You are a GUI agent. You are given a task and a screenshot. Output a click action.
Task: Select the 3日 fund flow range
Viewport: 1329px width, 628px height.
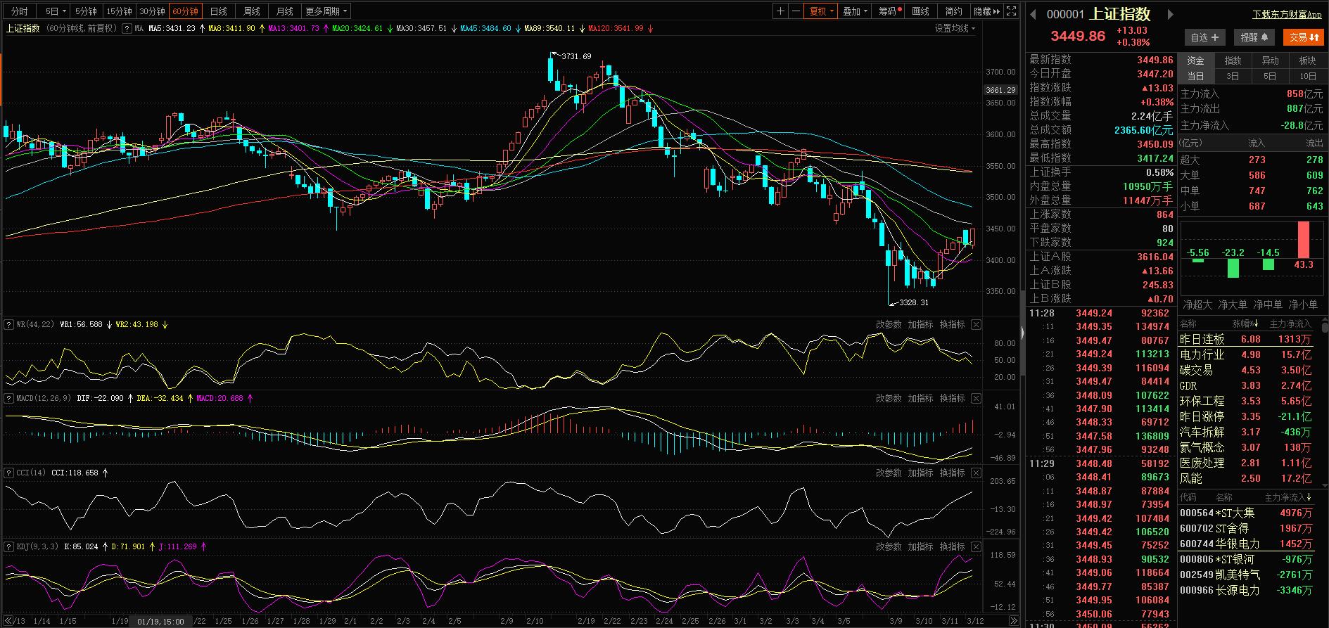[x=1233, y=76]
